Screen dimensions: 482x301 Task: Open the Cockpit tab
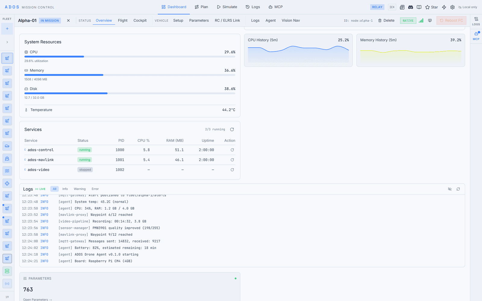pyautogui.click(x=140, y=20)
